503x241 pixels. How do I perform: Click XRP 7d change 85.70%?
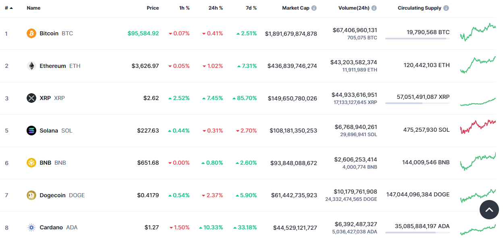pos(245,98)
